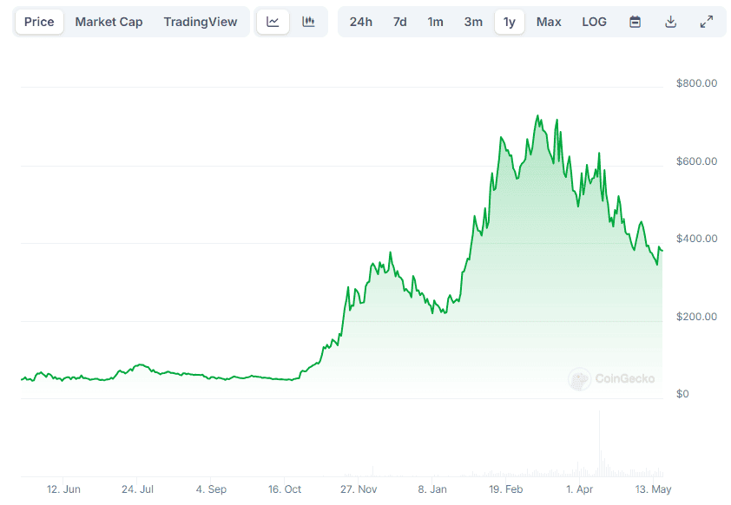This screenshot has width=731, height=505.
Task: Select the 1y time range
Action: [x=509, y=22]
